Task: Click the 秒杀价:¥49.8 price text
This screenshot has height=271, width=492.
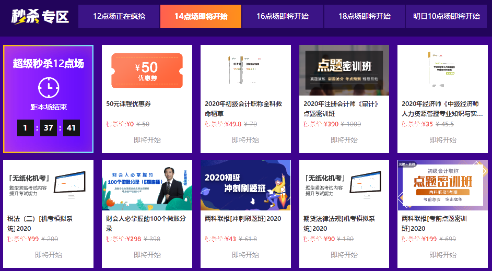Action: [223, 124]
